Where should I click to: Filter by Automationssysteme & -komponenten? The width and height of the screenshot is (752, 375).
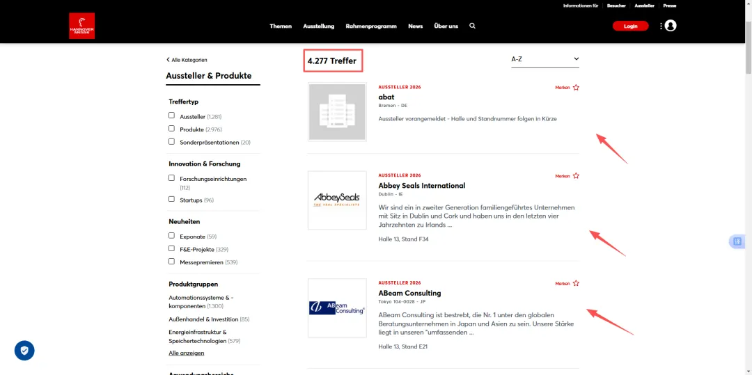click(x=201, y=302)
